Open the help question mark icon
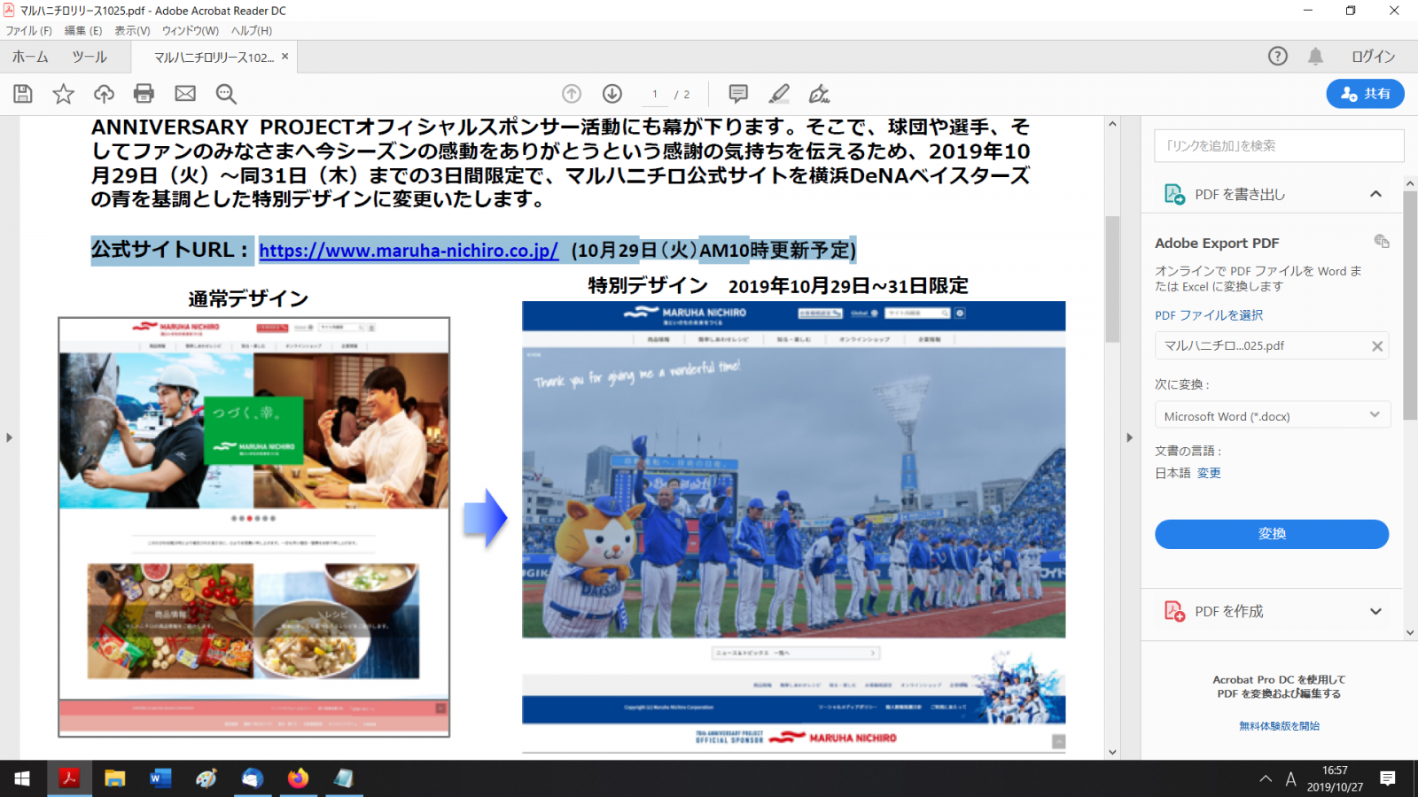 (1277, 57)
